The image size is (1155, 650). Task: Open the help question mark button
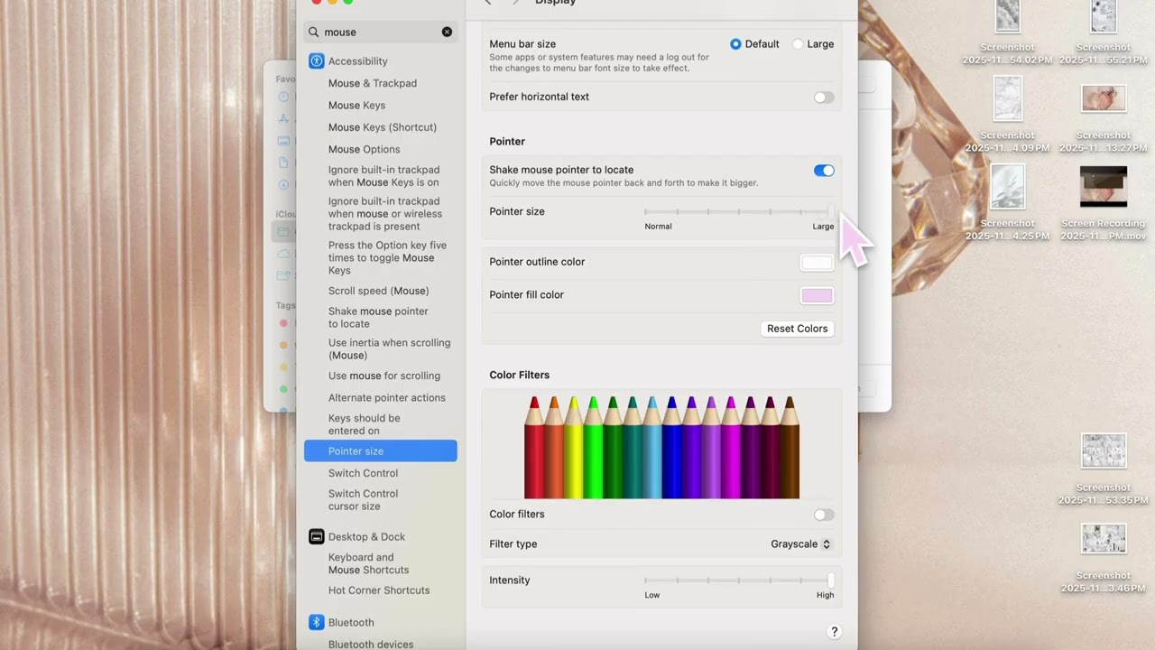(834, 632)
